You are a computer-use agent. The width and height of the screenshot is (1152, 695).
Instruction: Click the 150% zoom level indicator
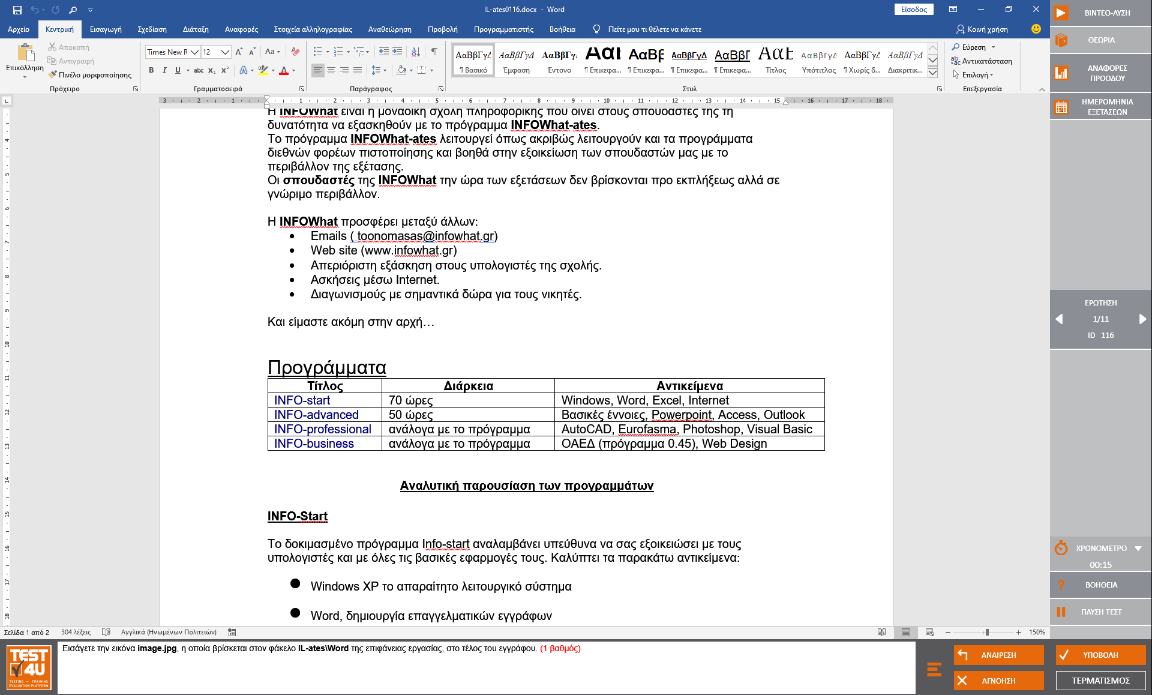(x=1037, y=632)
